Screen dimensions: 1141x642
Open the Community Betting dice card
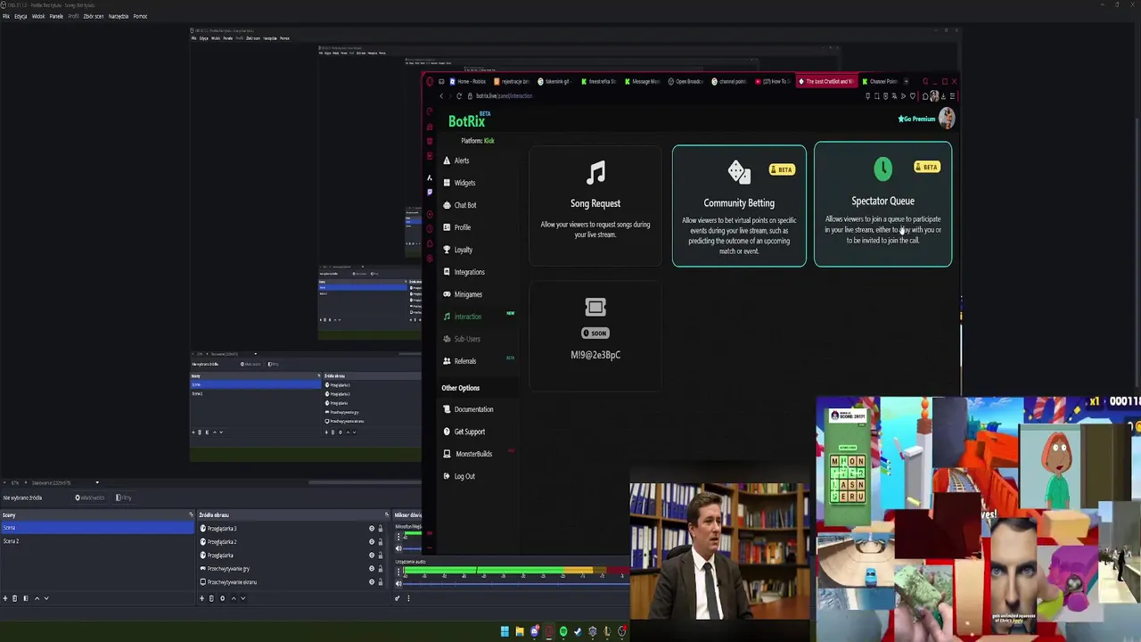(739, 206)
